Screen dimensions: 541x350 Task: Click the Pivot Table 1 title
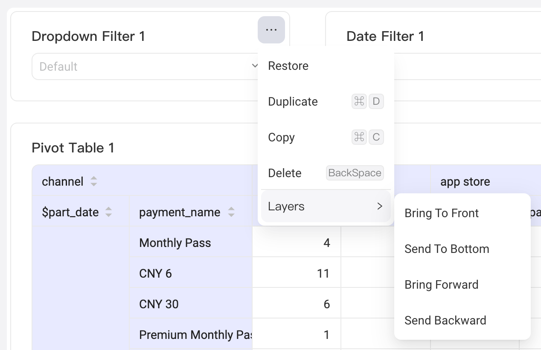73,148
